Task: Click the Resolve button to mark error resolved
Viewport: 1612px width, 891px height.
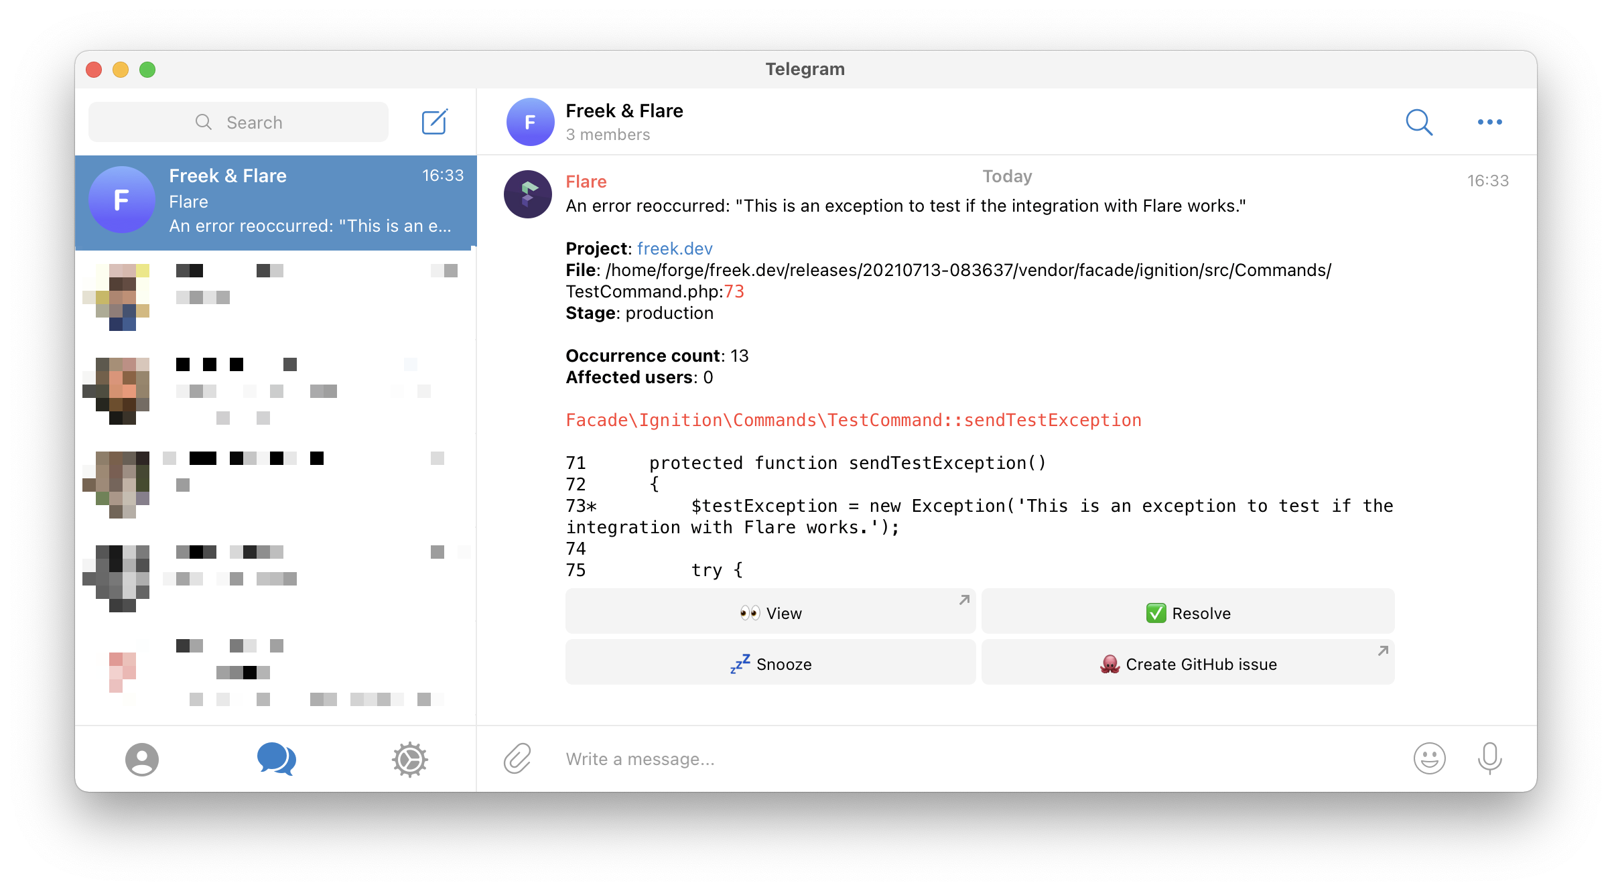Action: (x=1189, y=611)
